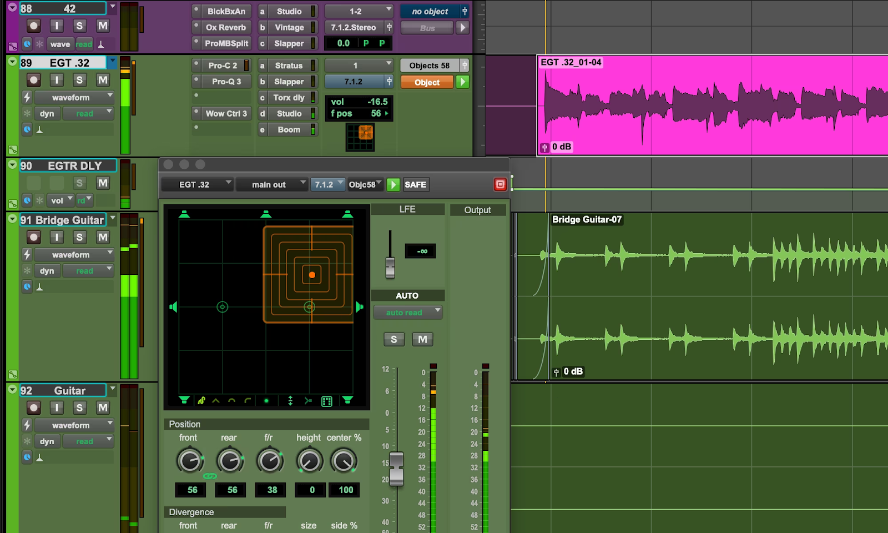The image size is (888, 533).
Task: Open waveform view dropdown on EGT .32
Action: tap(74, 98)
